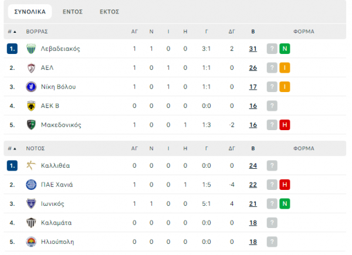Image resolution: width=352 pixels, height=255 pixels.
Task: Click the Λεβαδειακός team logo
Action: pyautogui.click(x=31, y=49)
